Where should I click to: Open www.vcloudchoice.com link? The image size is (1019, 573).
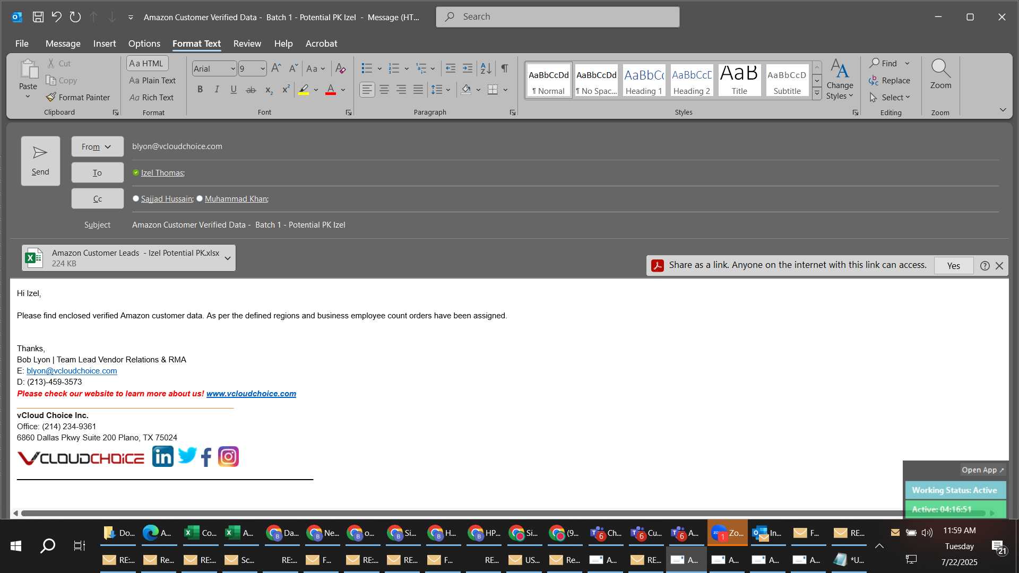251,394
